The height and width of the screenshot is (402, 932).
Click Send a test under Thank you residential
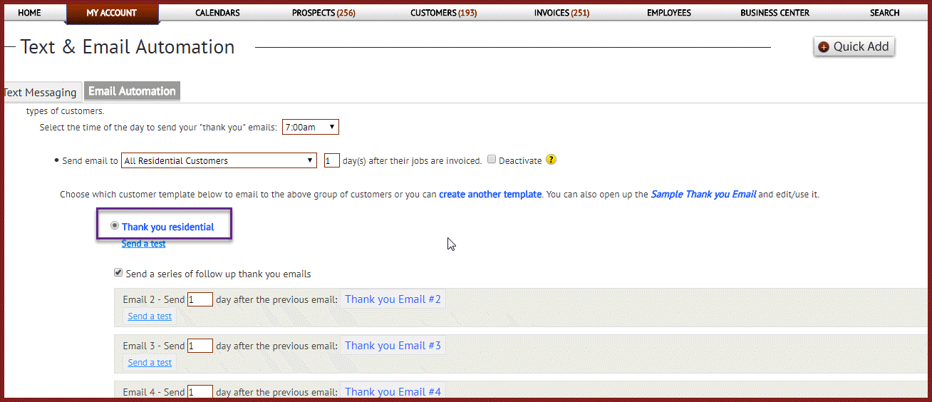tap(143, 244)
